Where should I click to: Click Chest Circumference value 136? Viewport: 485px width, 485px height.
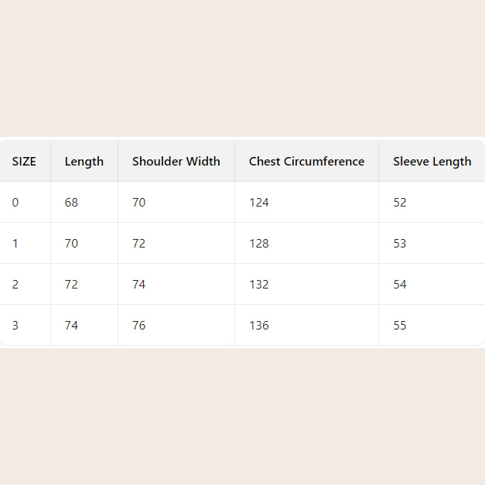pyautogui.click(x=258, y=326)
